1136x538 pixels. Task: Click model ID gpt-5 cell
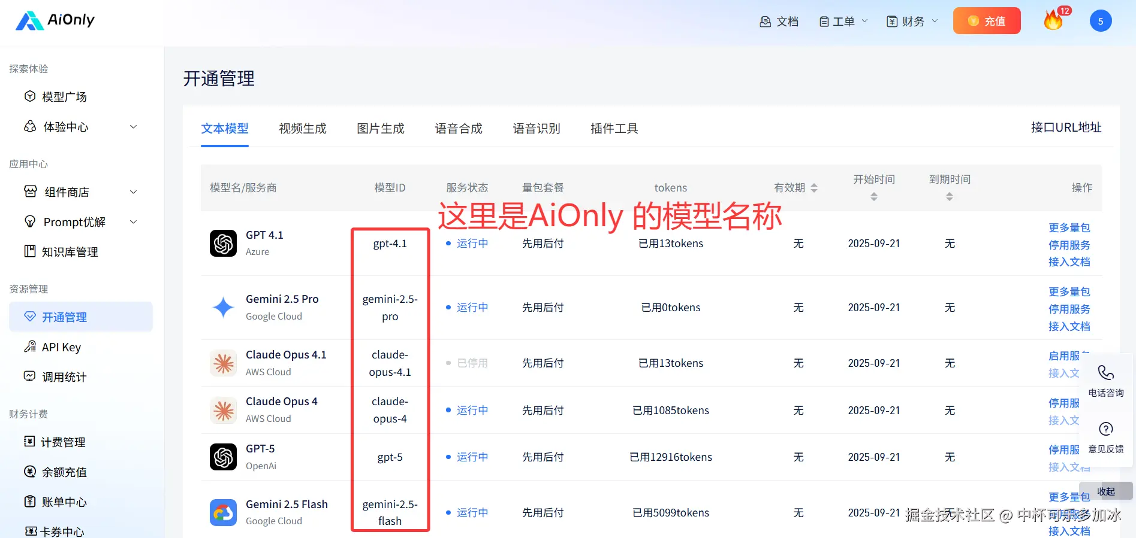[x=390, y=457]
